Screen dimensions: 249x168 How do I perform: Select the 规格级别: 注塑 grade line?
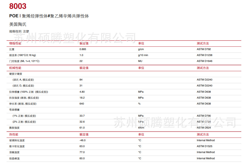tap(19, 31)
